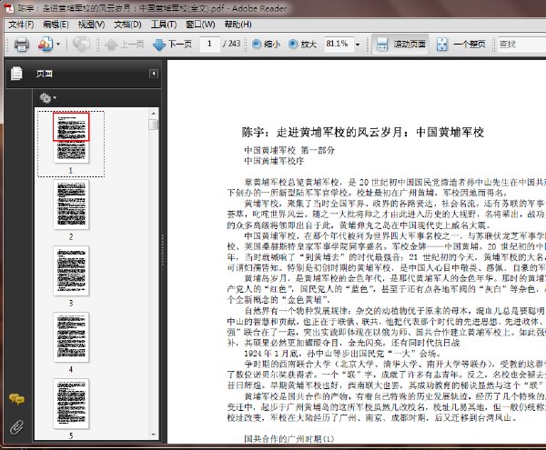Viewport: 546px width, 450px height.
Task: Click the total page count text / 243
Action: pos(232,44)
